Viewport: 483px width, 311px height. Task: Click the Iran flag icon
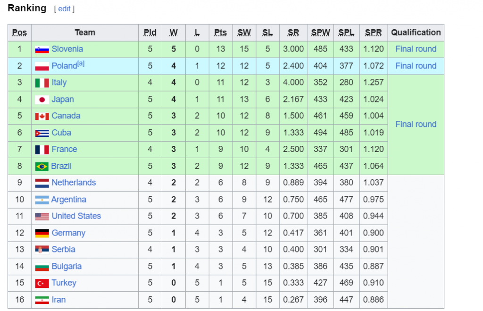pos(42,300)
